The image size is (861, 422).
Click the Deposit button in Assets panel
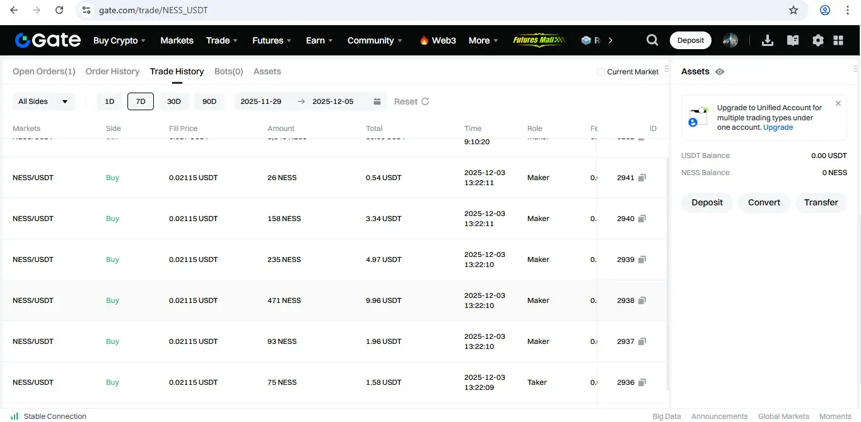(707, 202)
